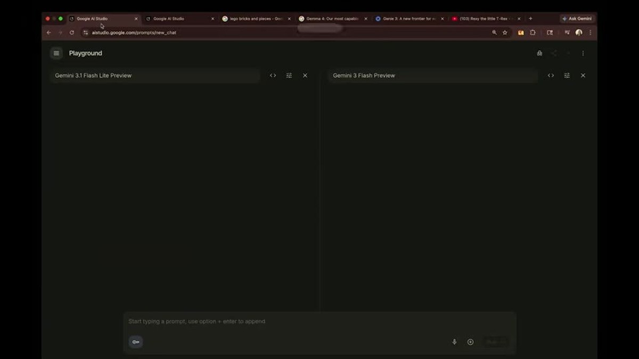Image resolution: width=639 pixels, height=359 pixels.
Task: Open the Gemini 3.1 Flash Lite Preview model selector
Action: point(155,76)
